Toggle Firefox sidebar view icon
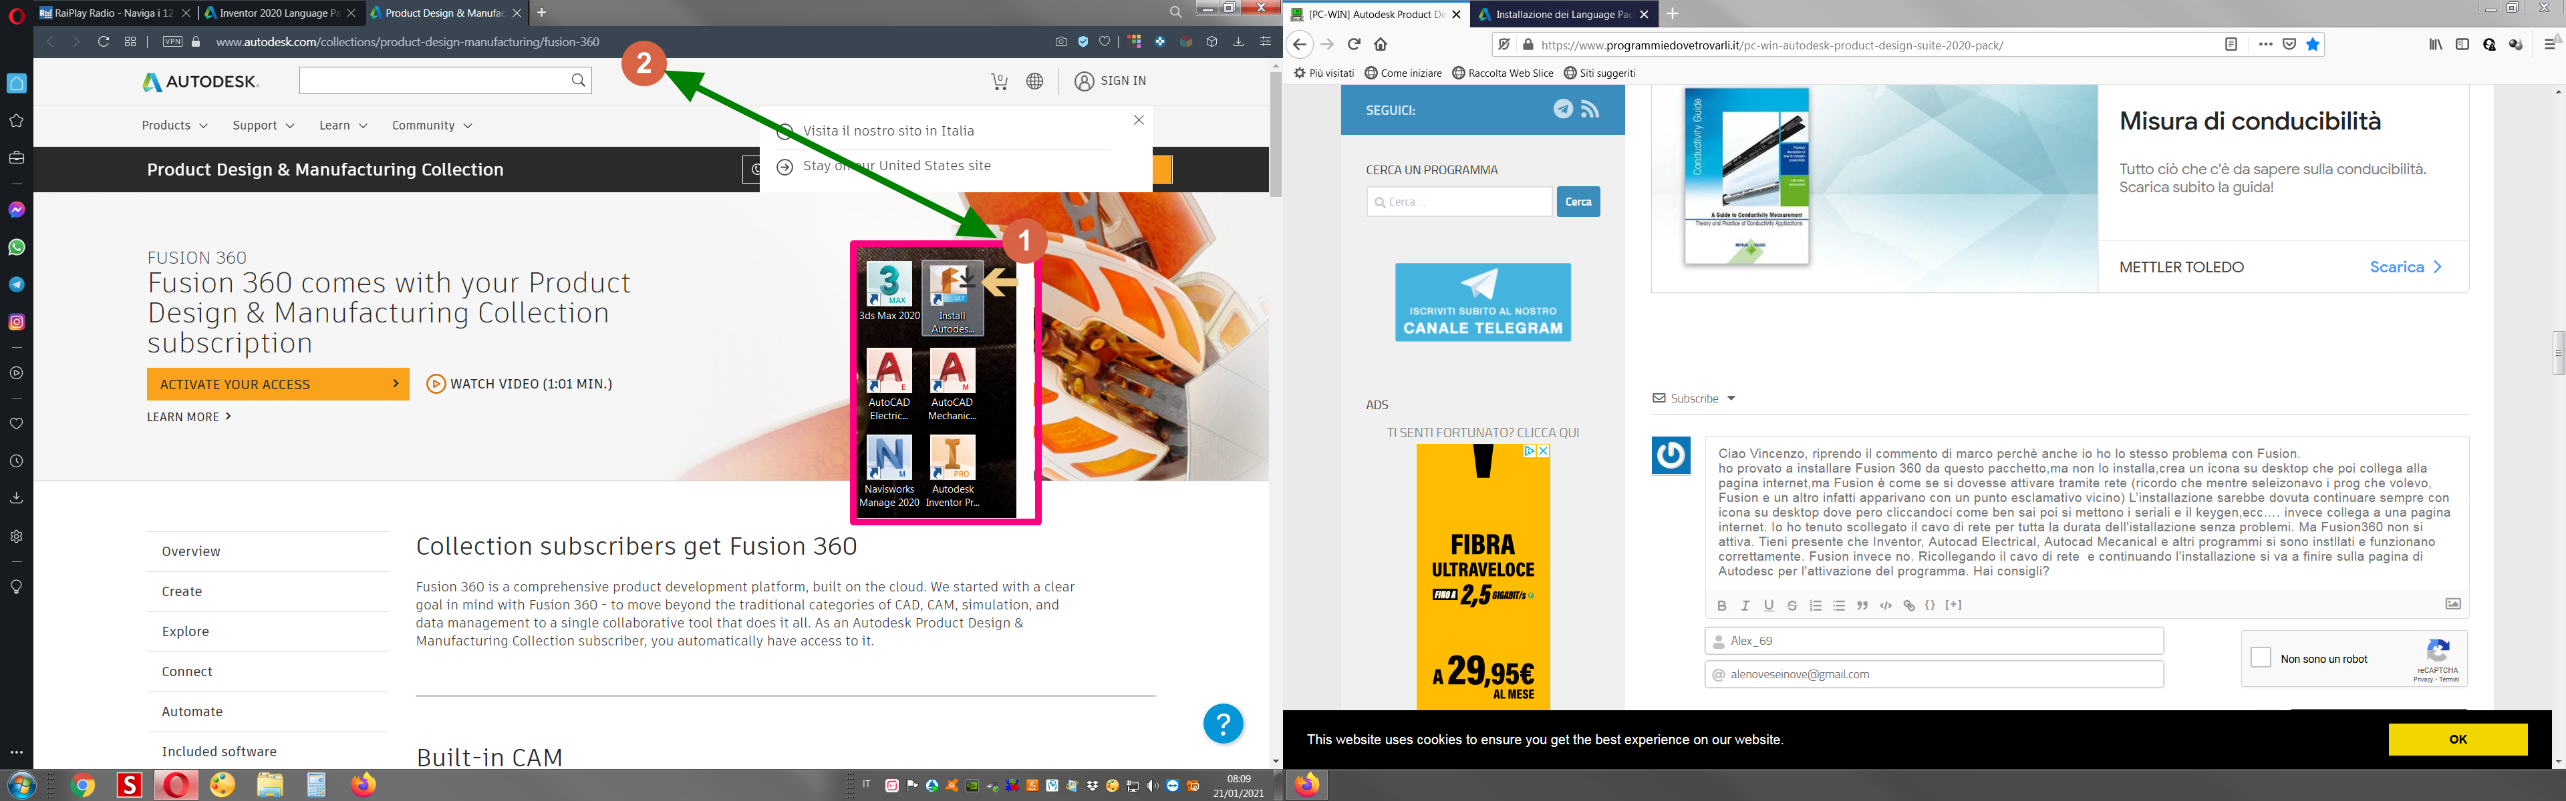The width and height of the screenshot is (2566, 801). [2461, 45]
